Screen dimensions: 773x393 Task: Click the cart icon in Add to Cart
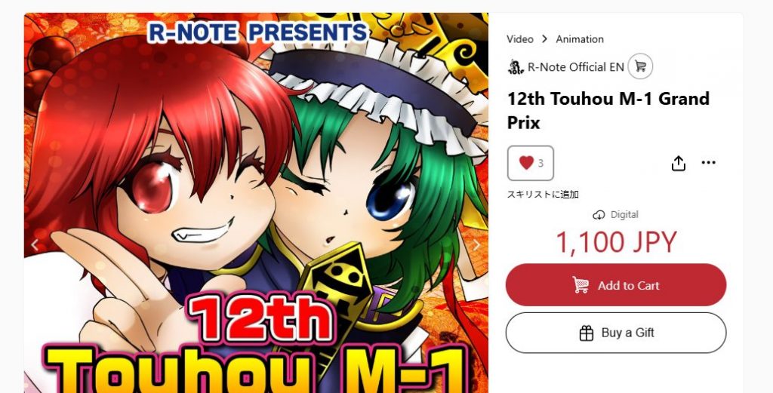tap(581, 284)
